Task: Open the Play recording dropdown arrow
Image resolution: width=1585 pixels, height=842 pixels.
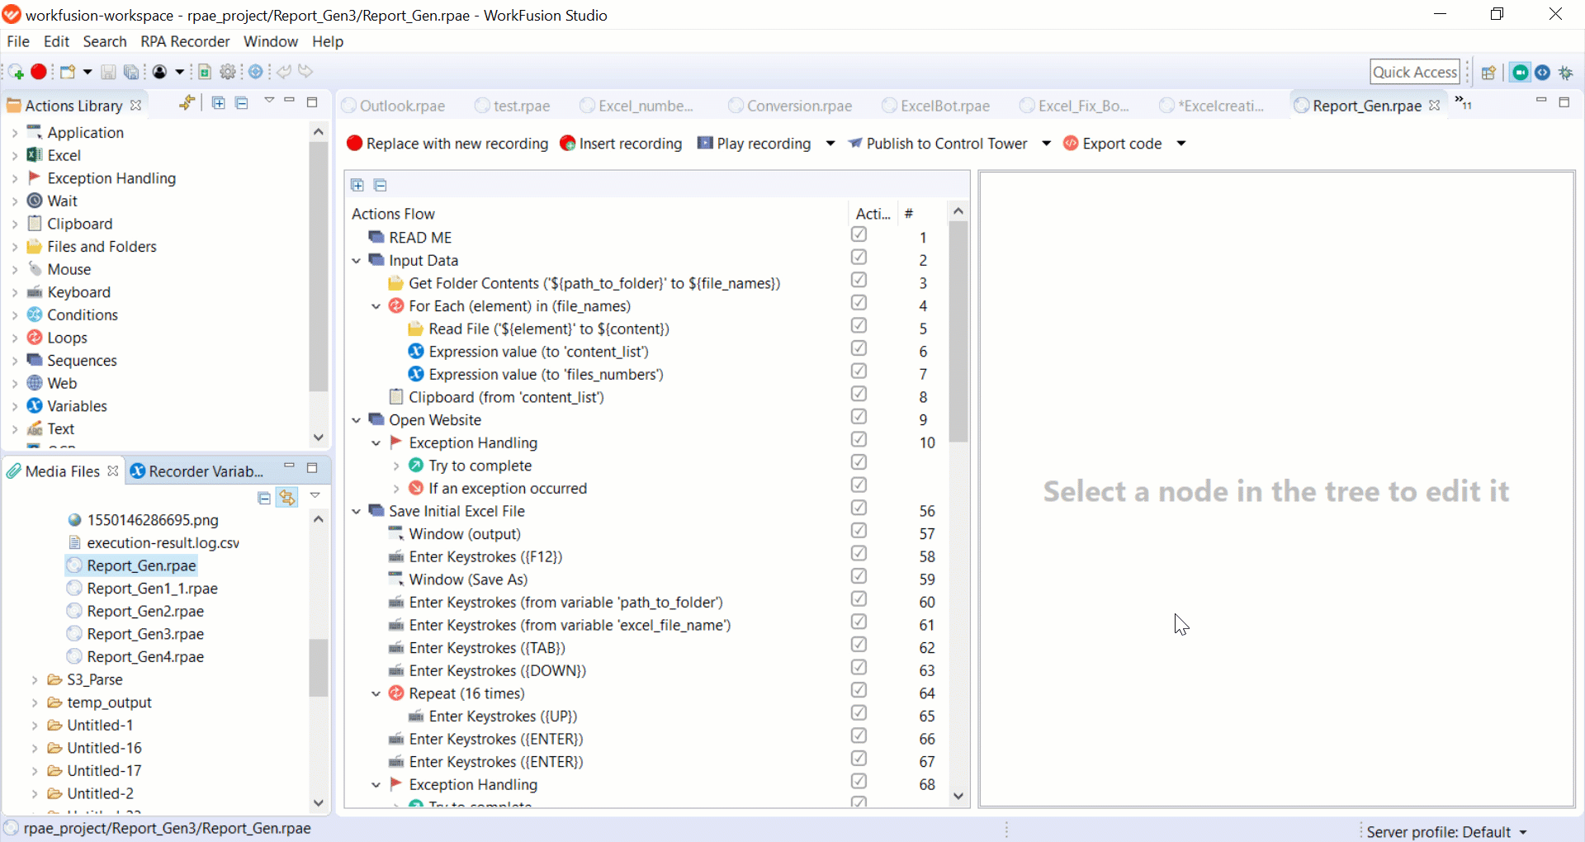Action: coord(830,144)
